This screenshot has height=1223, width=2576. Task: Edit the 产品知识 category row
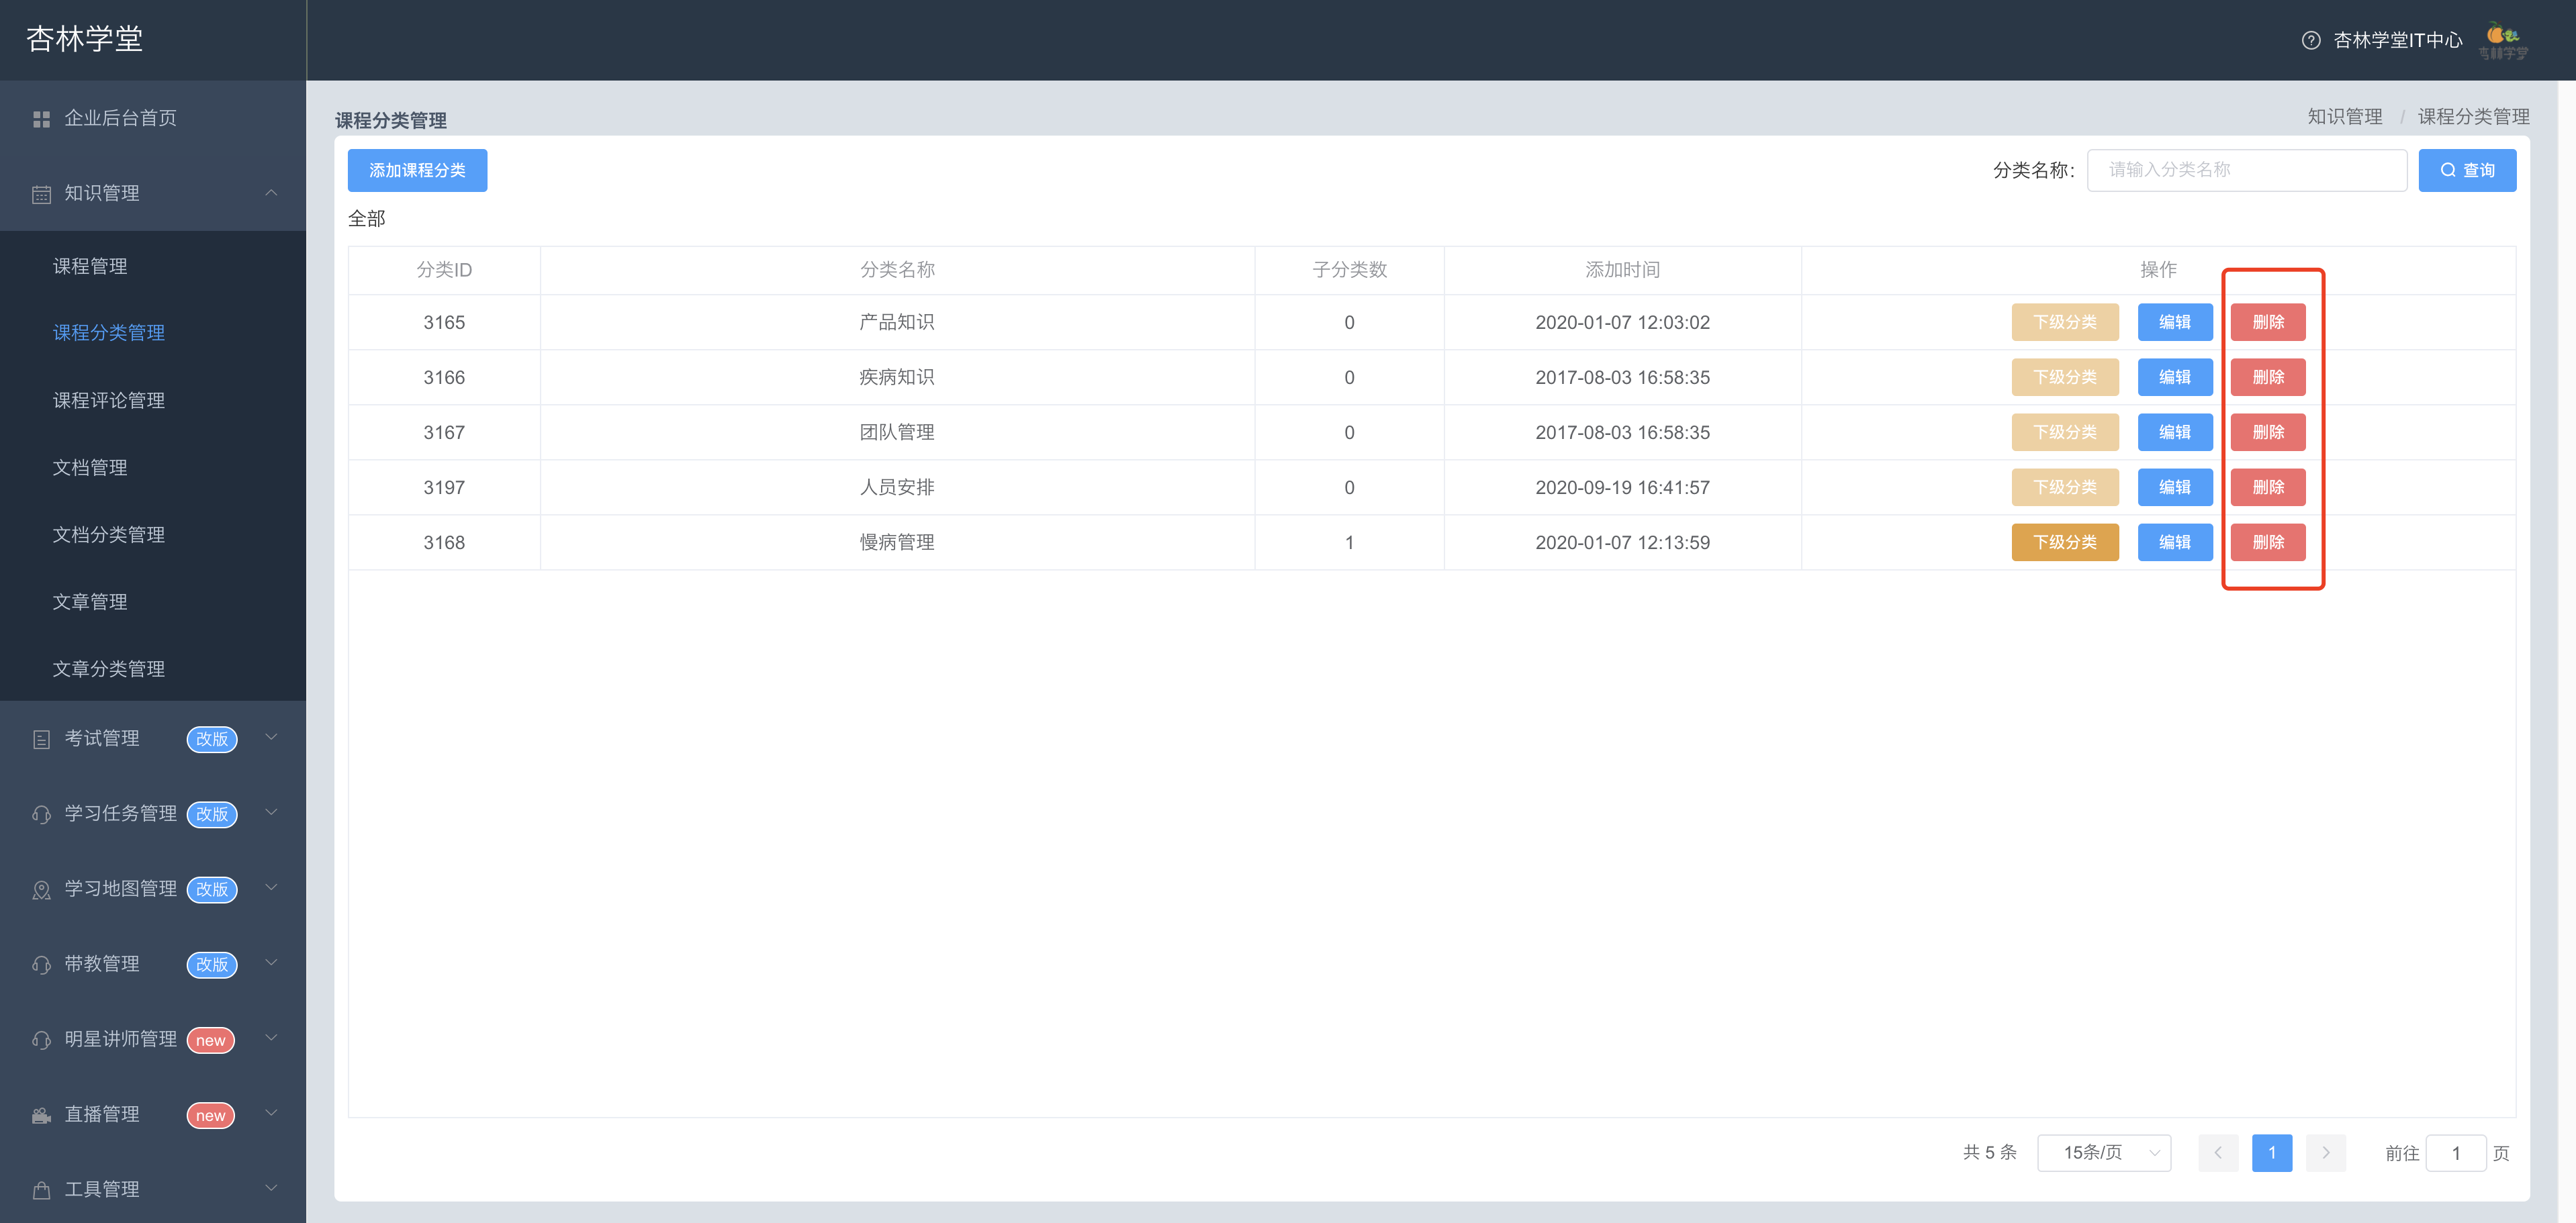(x=2175, y=322)
